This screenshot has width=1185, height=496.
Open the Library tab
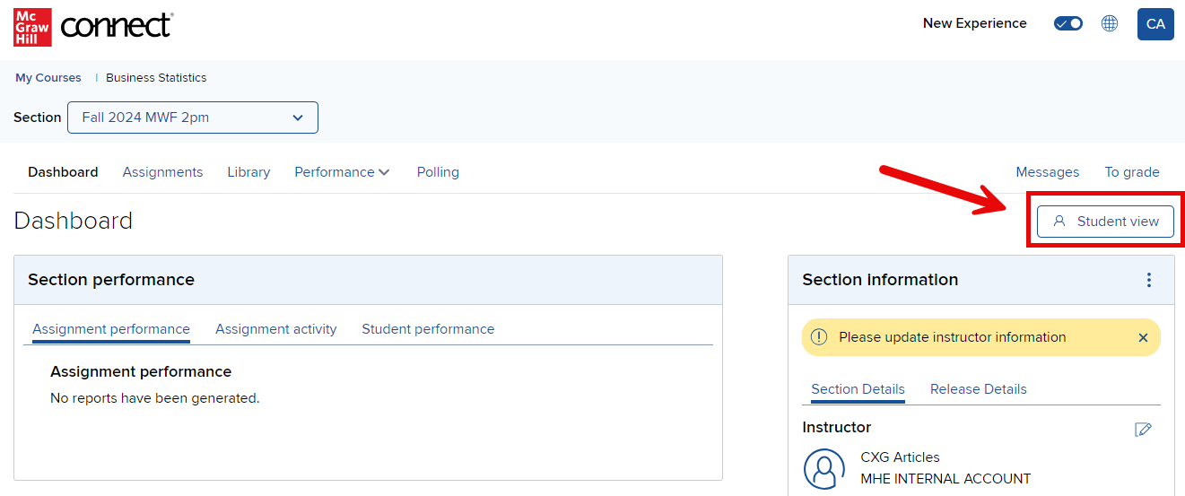(248, 172)
